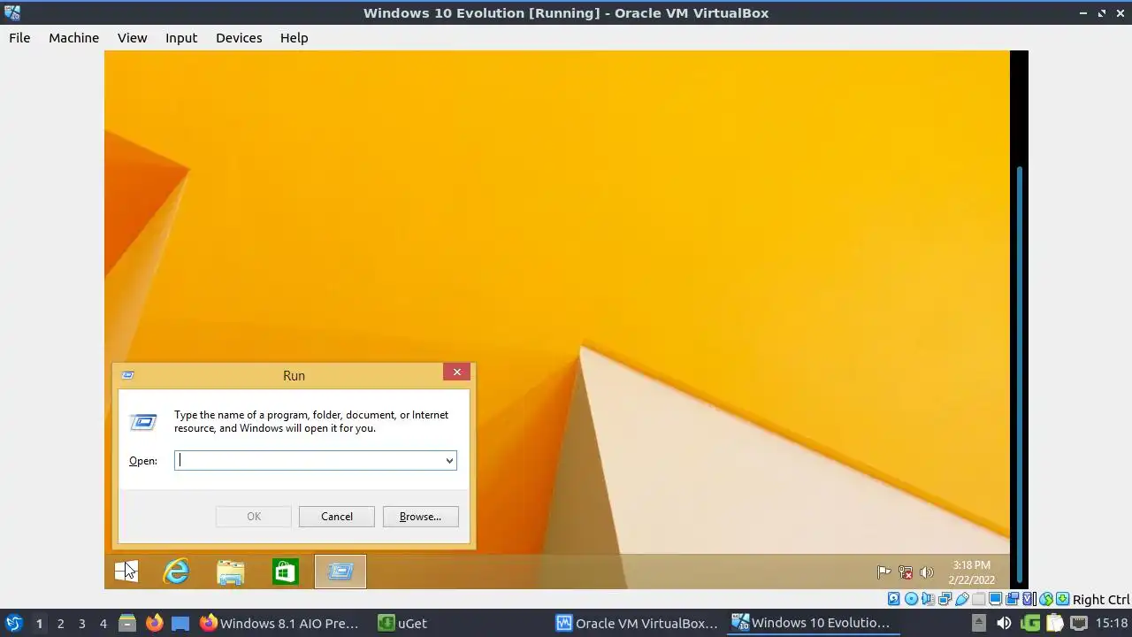Click the host clock showing 15:18
The image size is (1132, 637).
tap(1112, 623)
